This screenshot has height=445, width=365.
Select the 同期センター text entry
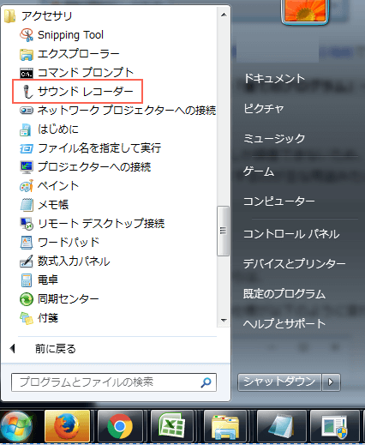click(69, 299)
